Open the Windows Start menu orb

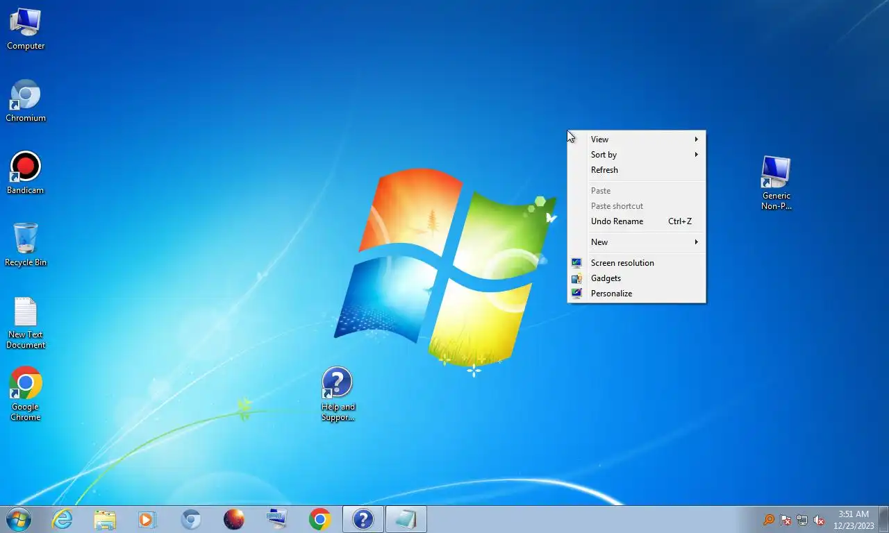[19, 519]
